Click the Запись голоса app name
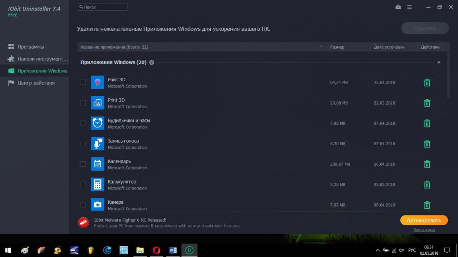 [123, 141]
